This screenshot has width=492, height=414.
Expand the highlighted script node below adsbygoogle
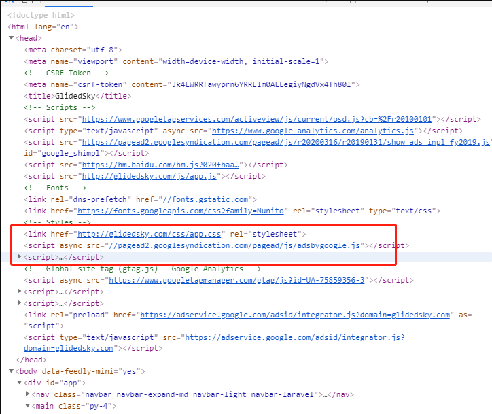tap(20, 257)
